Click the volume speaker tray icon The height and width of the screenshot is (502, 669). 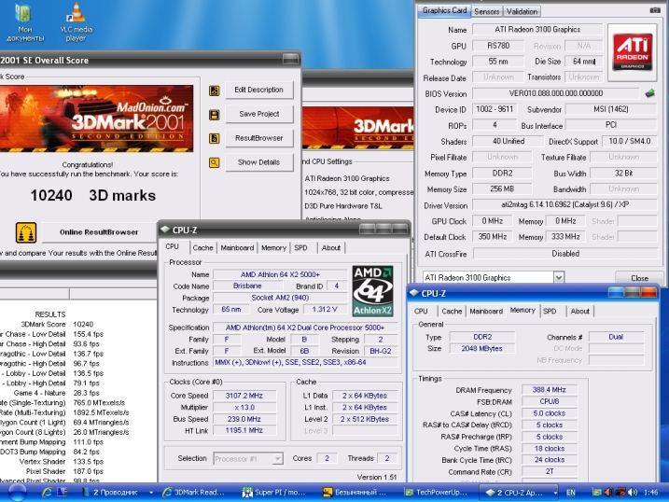pyautogui.click(x=634, y=492)
